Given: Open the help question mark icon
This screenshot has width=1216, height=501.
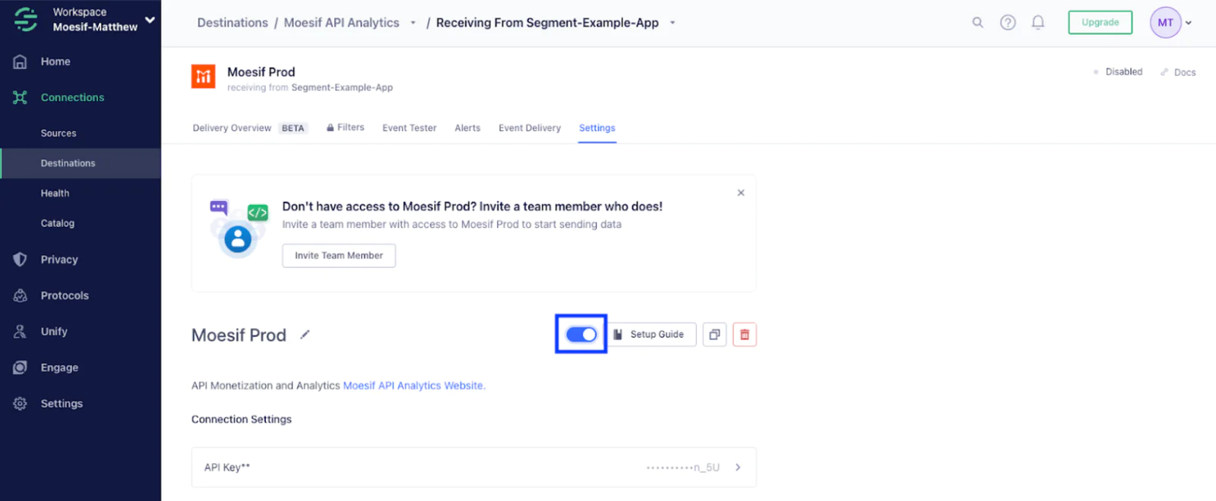Looking at the screenshot, I should pyautogui.click(x=1008, y=23).
